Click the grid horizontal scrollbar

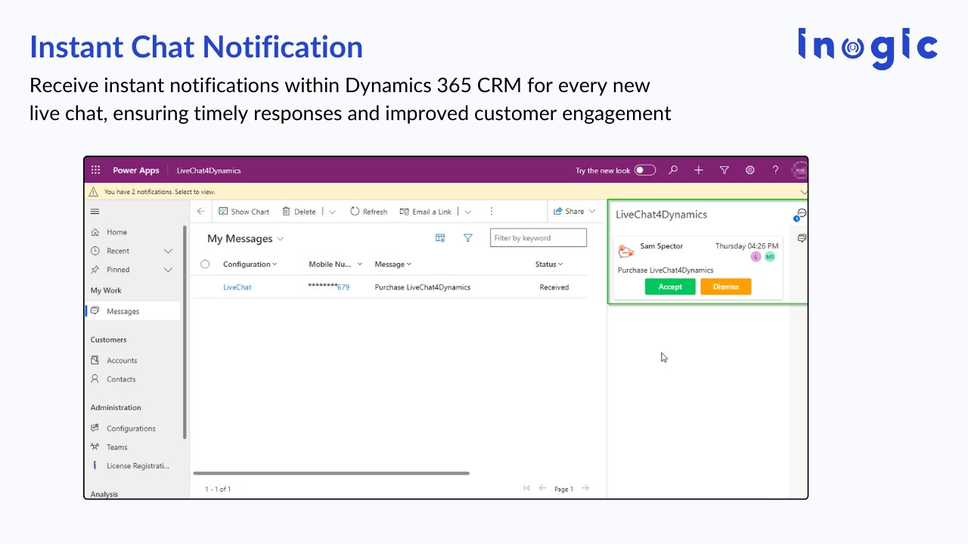331,474
